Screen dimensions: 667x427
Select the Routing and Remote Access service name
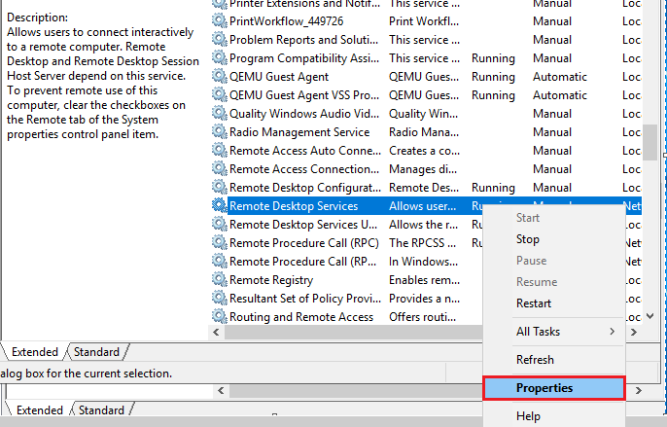click(301, 317)
